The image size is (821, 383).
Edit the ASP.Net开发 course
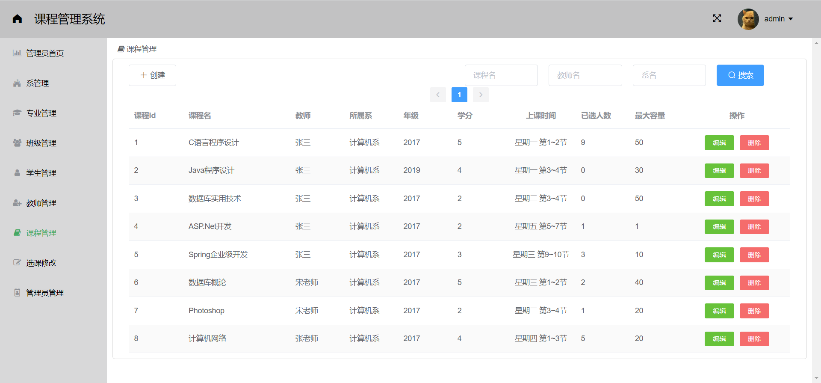click(x=719, y=227)
